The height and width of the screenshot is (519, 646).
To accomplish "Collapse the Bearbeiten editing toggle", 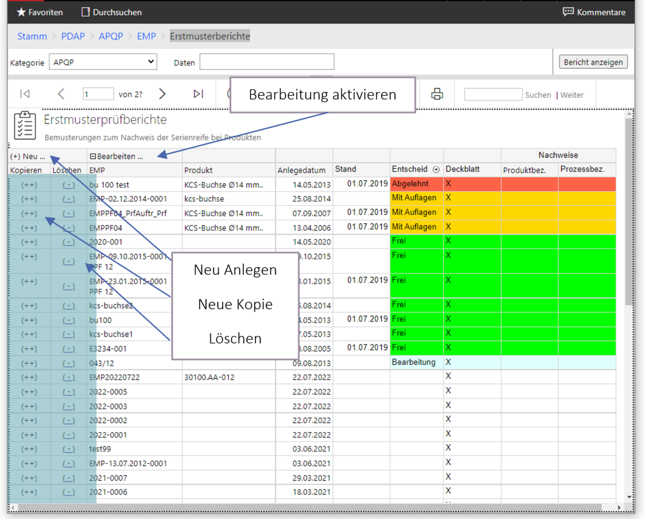I will click(x=93, y=156).
